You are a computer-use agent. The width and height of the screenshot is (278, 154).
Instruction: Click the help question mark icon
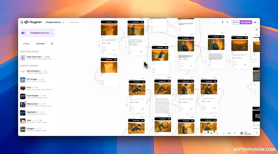[x=222, y=22]
